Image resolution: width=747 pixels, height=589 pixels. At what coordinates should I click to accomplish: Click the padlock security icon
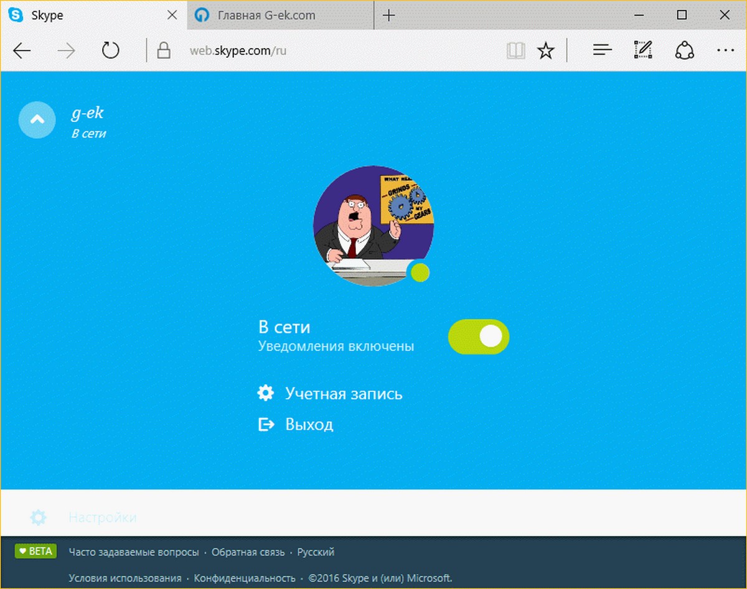[x=164, y=50]
